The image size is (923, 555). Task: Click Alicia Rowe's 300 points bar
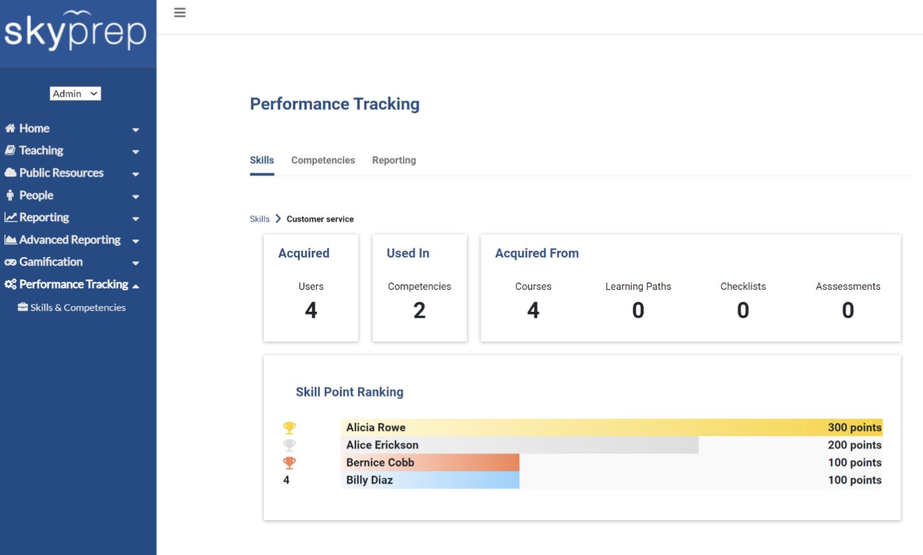tap(612, 428)
